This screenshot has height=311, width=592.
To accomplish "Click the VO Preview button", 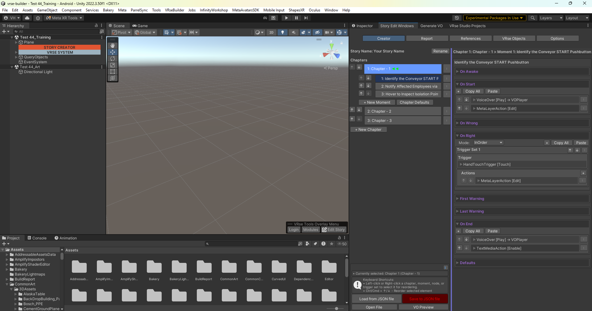I will (x=423, y=307).
